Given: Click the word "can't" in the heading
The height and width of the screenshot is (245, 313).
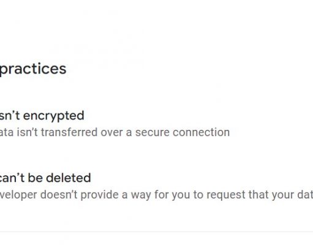Looking at the screenshot, I should (x=12, y=178).
